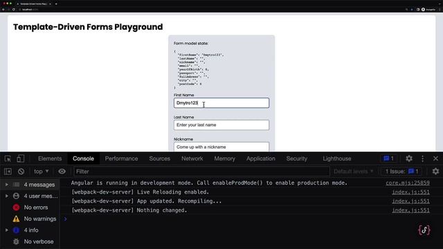This screenshot has width=443, height=249.
Task: Focus the console Filter field
Action: point(201,172)
